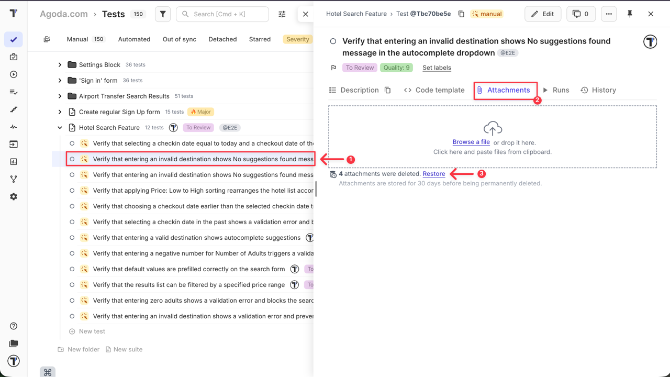Viewport: 670px width, 377px height.
Task: Expand the Settings Block folder
Action: (59, 64)
